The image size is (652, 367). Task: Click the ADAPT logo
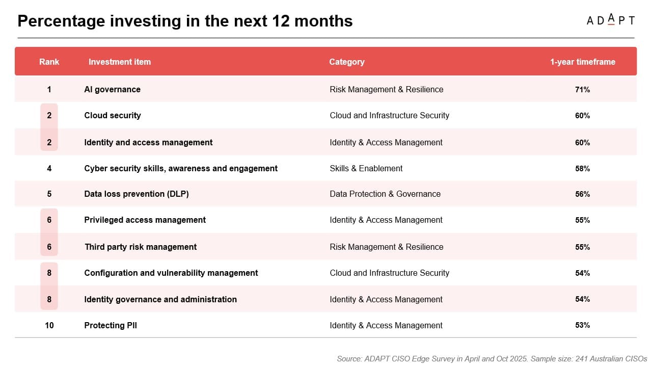[610, 20]
